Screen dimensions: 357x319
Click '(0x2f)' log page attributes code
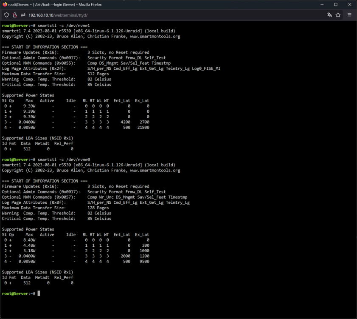(x=58, y=68)
